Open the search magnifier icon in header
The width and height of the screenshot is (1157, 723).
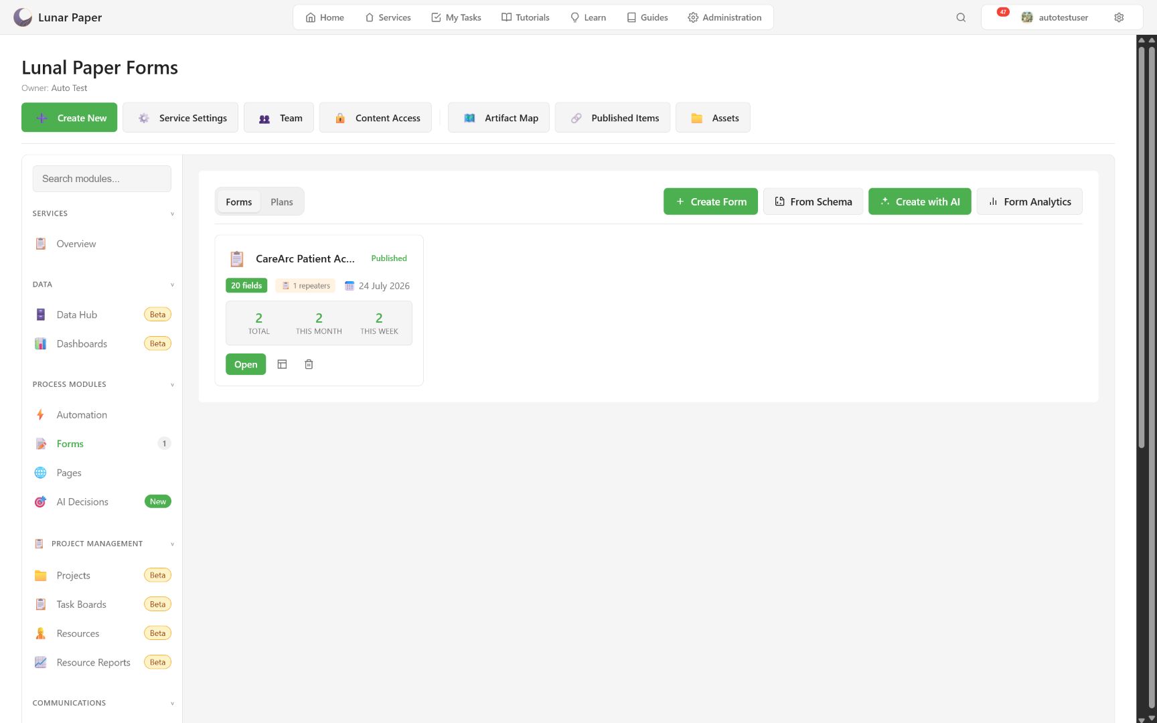961,17
